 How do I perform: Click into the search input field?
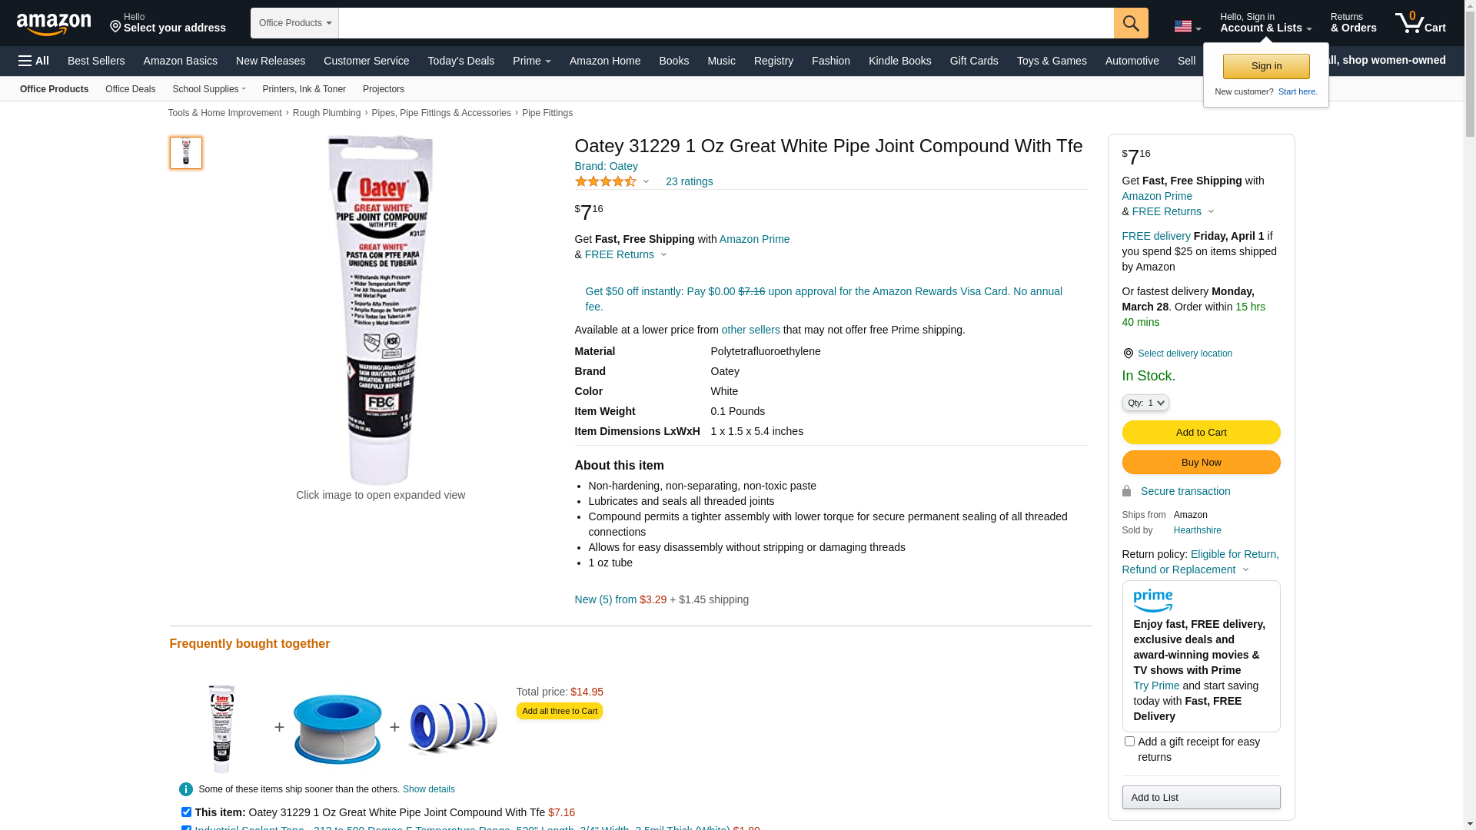point(726,23)
